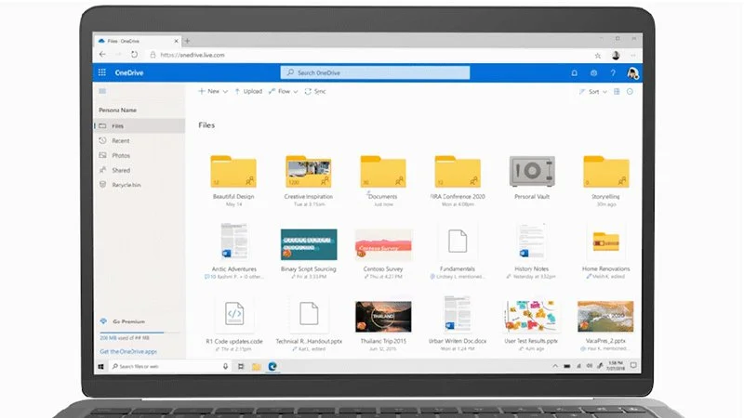
Task: Open the Fundamentals file icon
Action: coord(458,242)
